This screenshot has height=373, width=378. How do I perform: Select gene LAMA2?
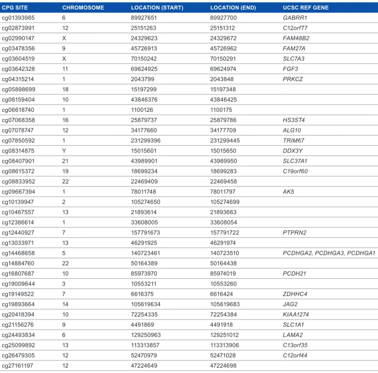pos(293,335)
